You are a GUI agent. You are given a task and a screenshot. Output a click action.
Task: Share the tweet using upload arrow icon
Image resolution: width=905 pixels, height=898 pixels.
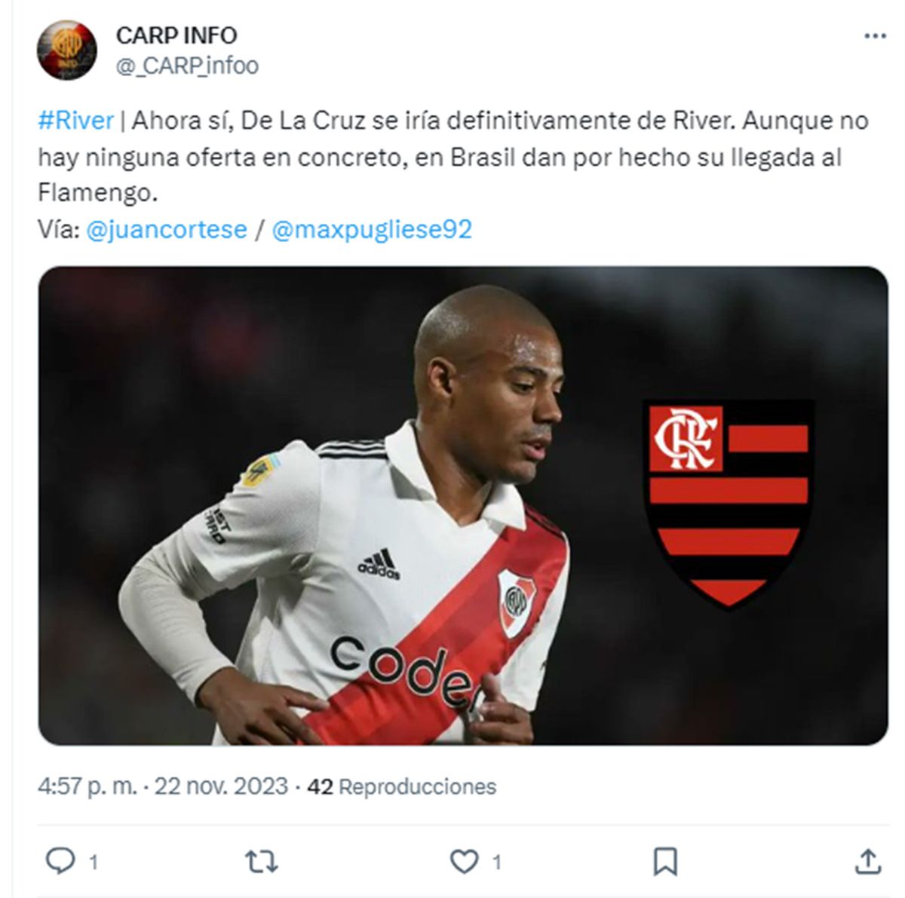pyautogui.click(x=868, y=860)
